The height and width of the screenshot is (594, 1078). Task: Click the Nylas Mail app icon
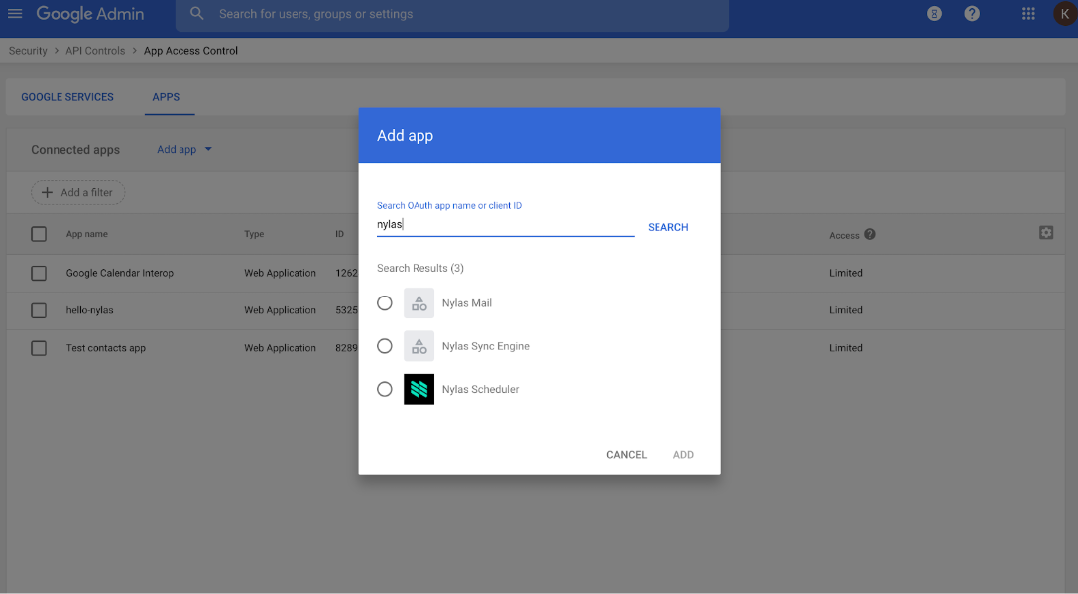[419, 303]
